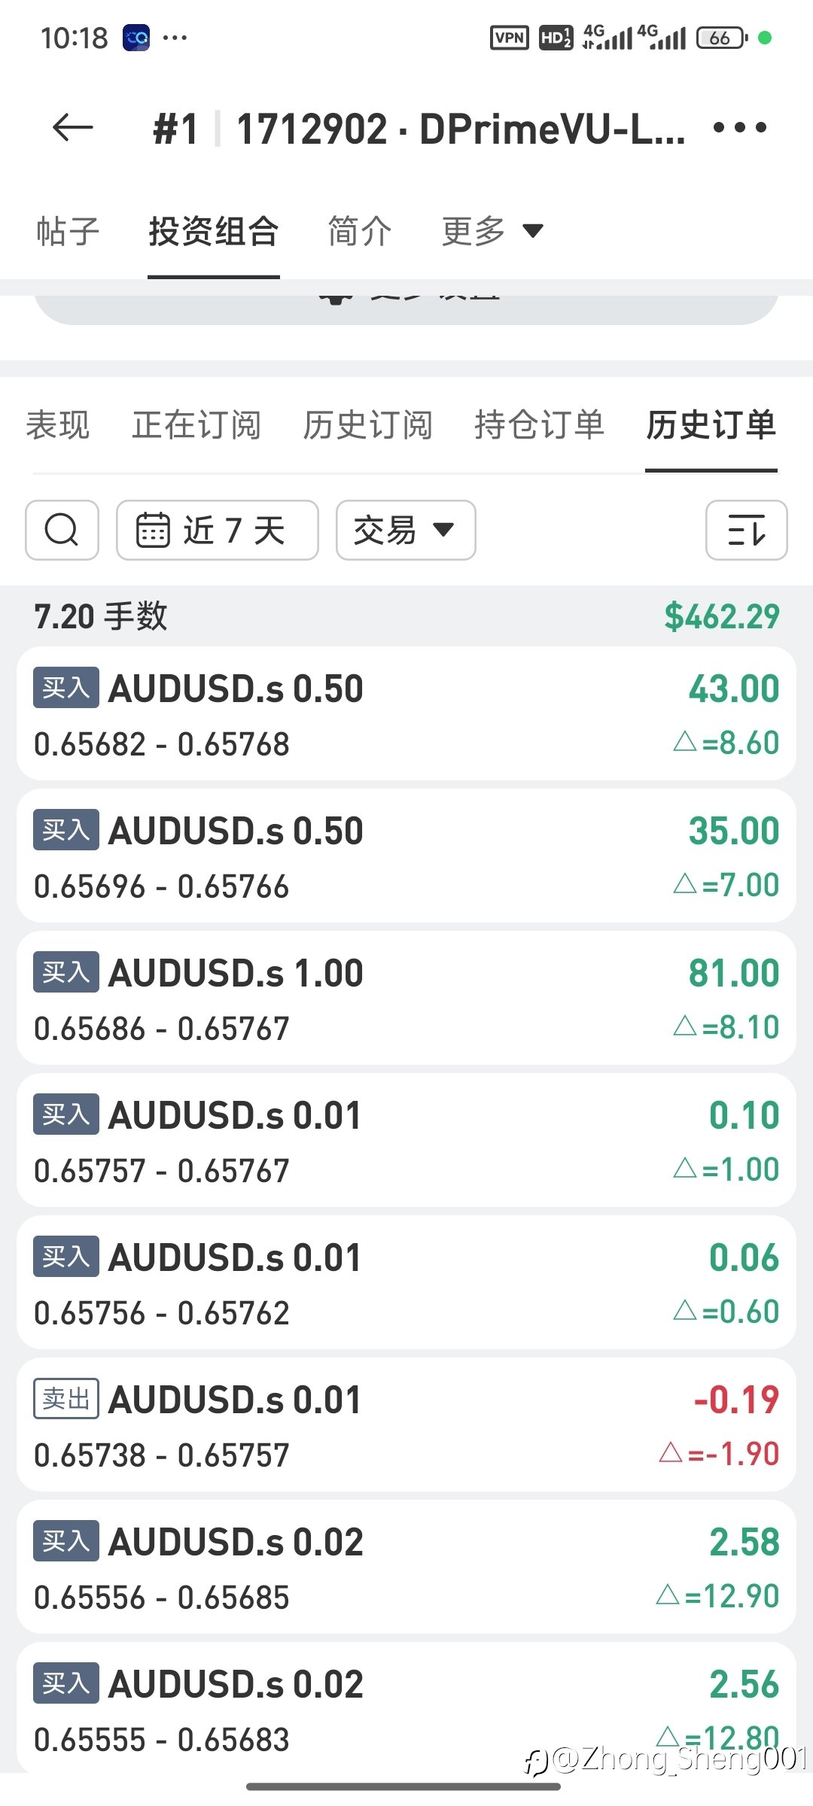
Task: Tap the sort order icon
Action: pos(746,530)
